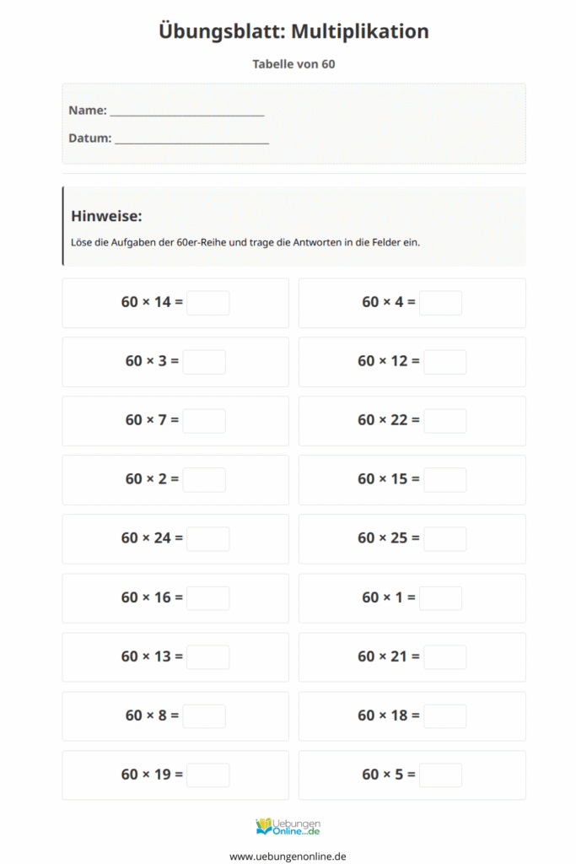Click the answer box for 60 × 7
This screenshot has width=576, height=864.
click(x=204, y=420)
